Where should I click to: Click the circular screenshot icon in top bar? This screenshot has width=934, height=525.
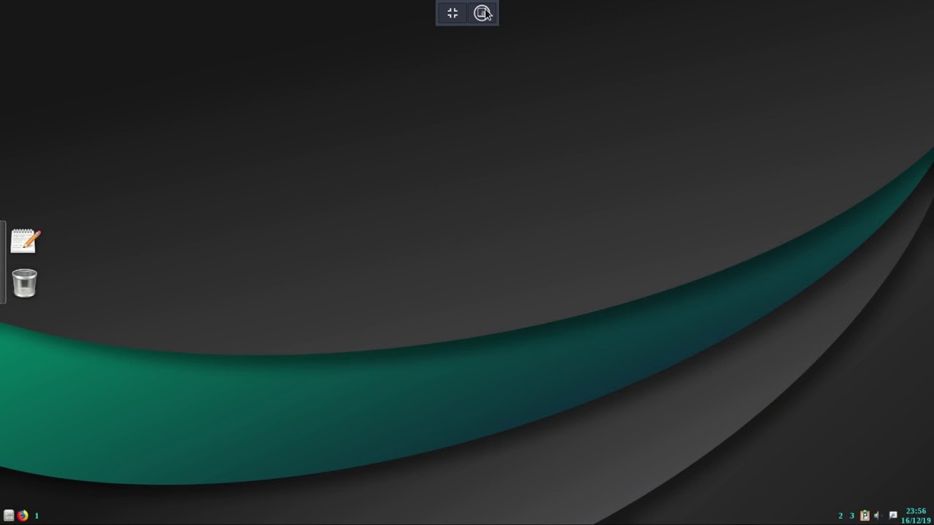(x=482, y=13)
